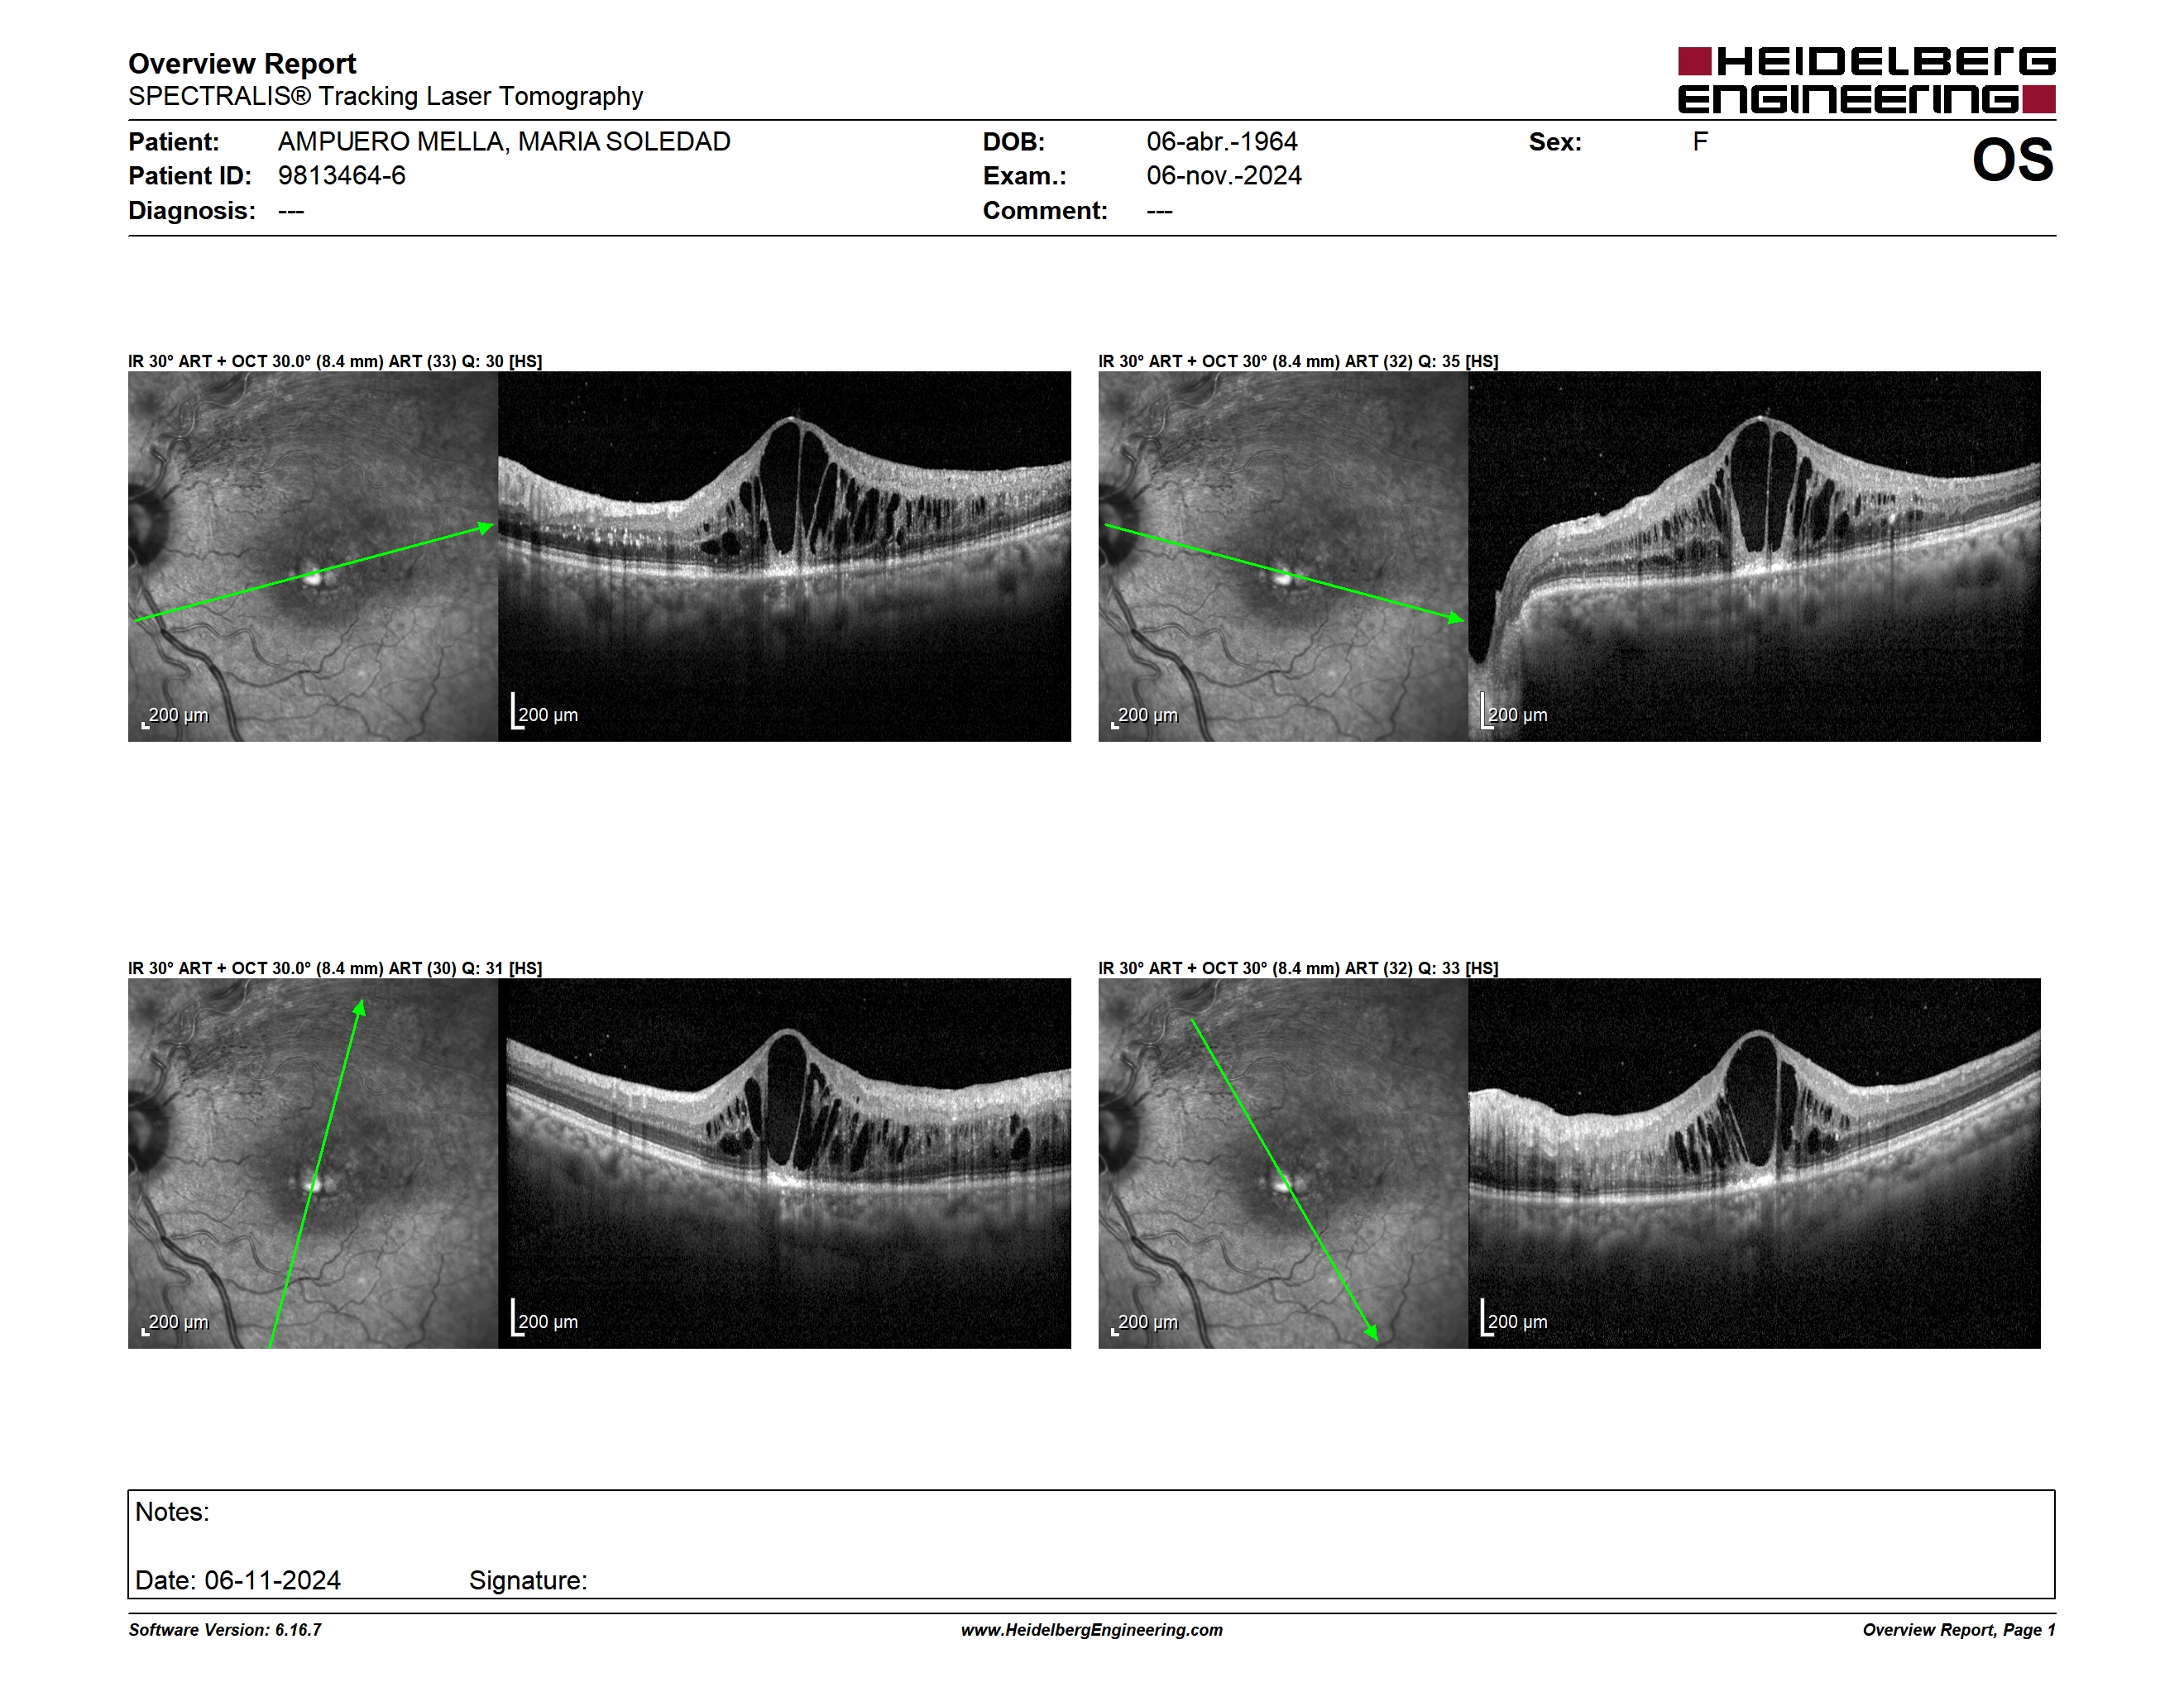Click the Date: 06-11-2024 entry
The height and width of the screenshot is (1687, 2184).
coord(238,1580)
